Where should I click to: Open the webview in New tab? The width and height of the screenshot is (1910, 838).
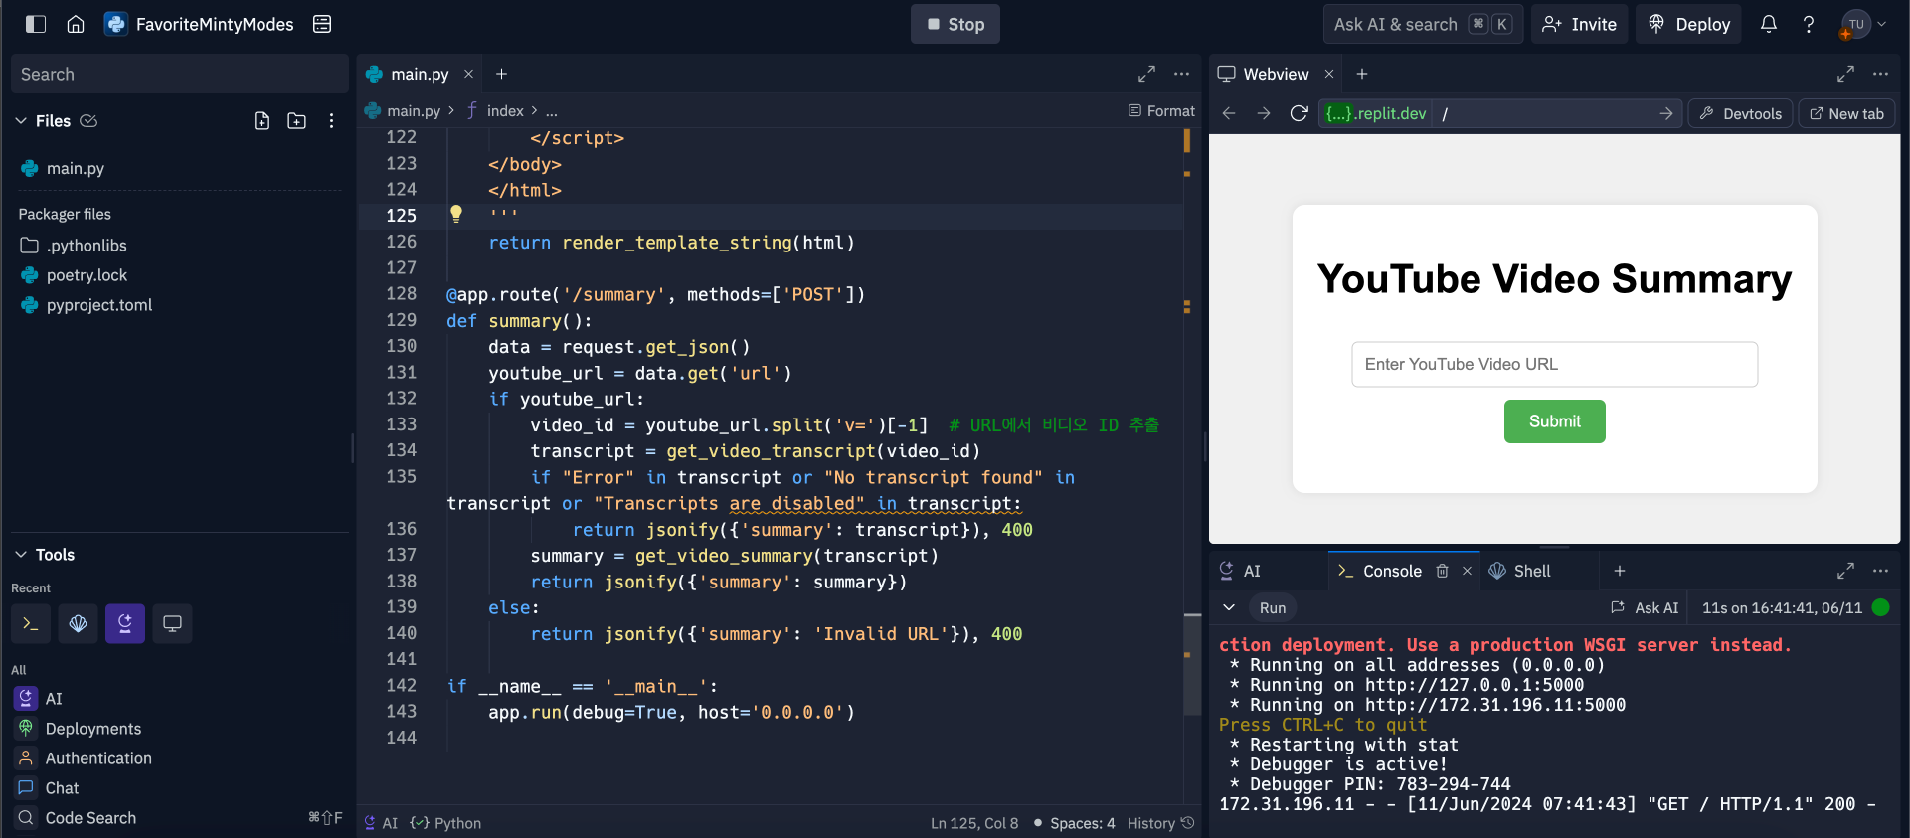click(x=1846, y=113)
